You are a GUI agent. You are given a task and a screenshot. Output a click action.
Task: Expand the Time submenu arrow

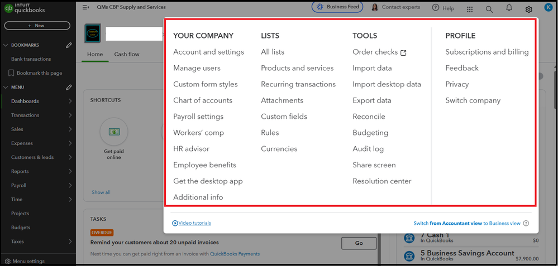[70, 199]
